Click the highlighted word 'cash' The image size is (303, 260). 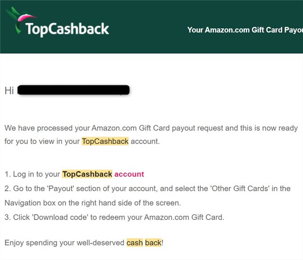pyautogui.click(x=134, y=242)
